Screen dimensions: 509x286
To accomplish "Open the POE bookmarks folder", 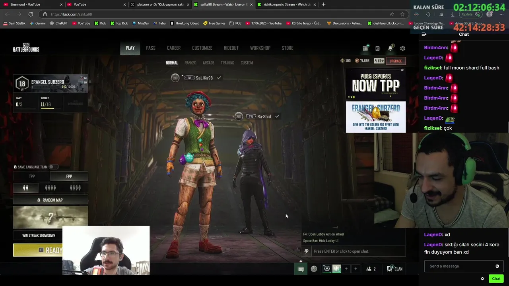I will coord(235,23).
